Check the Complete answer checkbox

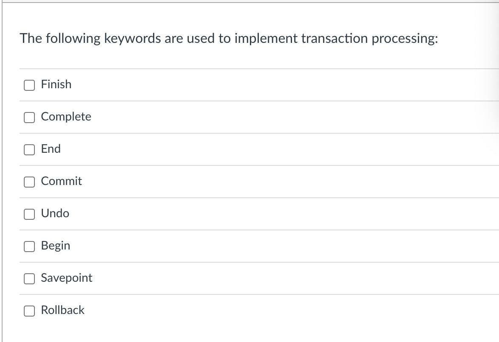click(x=29, y=117)
